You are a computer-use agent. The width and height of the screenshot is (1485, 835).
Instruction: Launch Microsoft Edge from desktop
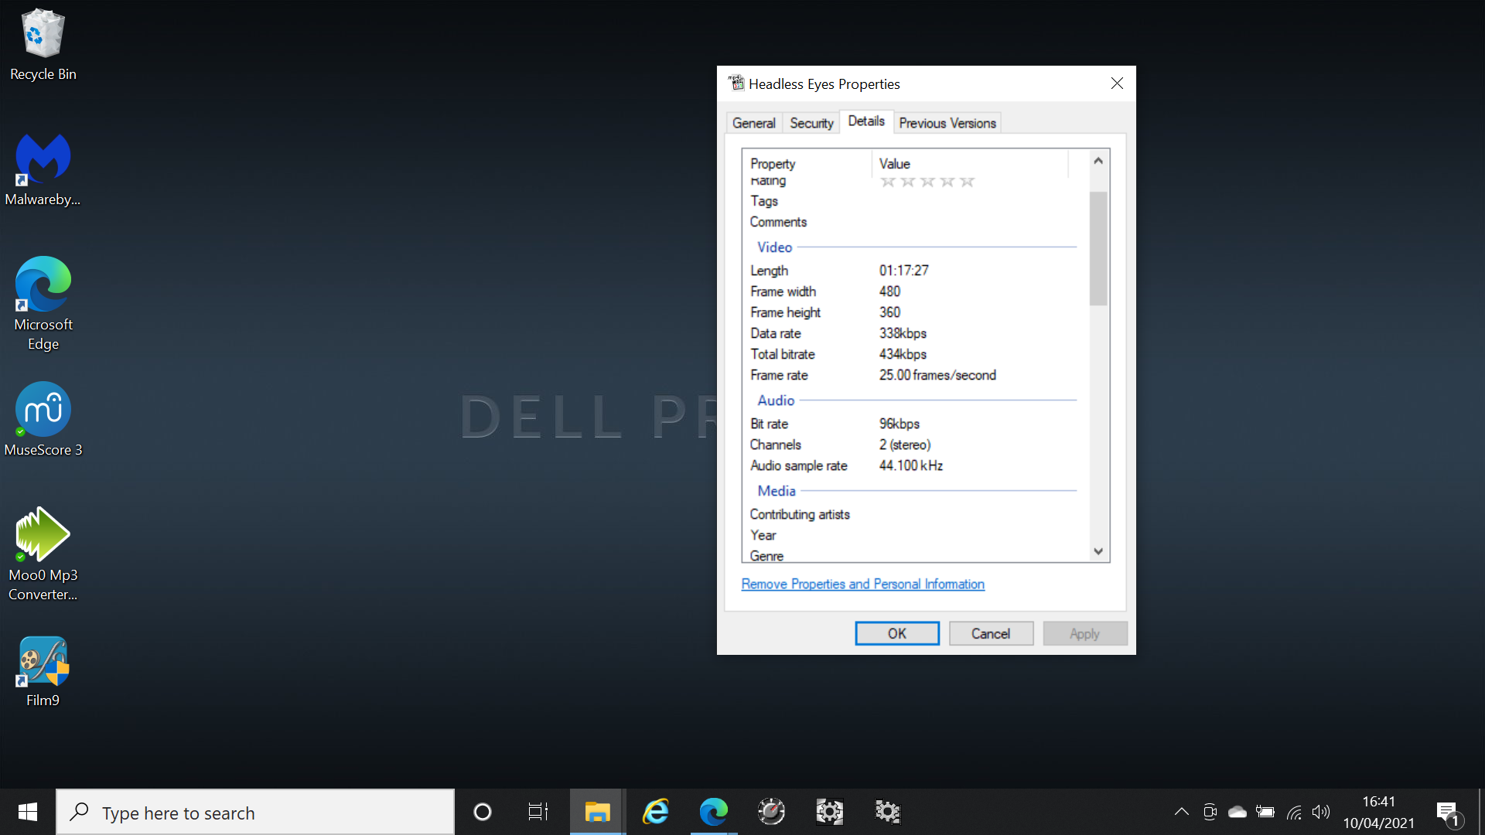point(43,303)
